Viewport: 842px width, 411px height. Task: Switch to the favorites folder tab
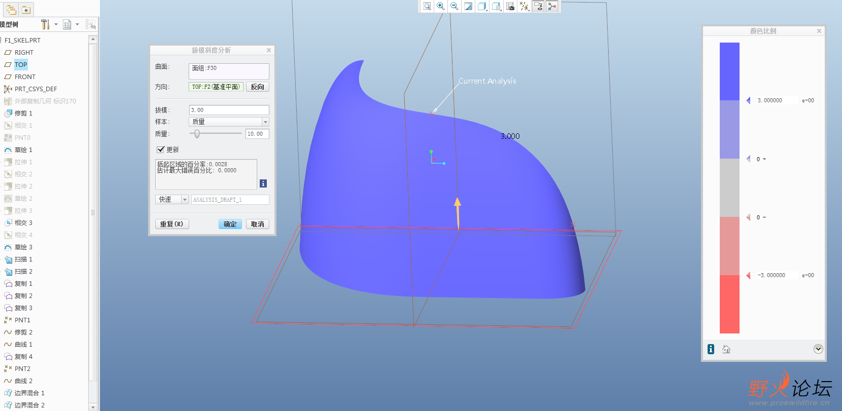coord(26,10)
